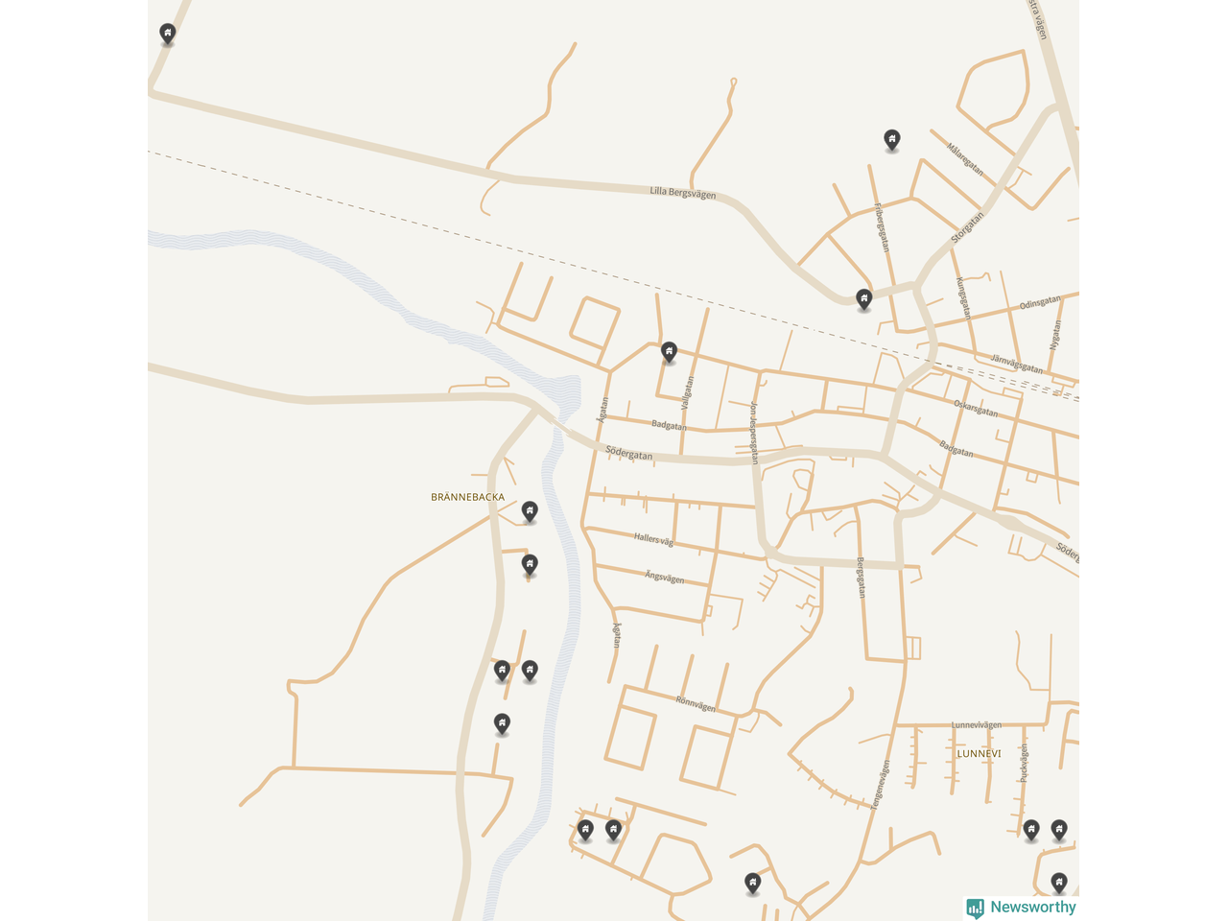Viewport: 1228px width, 921px height.
Task: Click the house marker at the end of Lilla Bergsvägen
Action: tap(864, 300)
